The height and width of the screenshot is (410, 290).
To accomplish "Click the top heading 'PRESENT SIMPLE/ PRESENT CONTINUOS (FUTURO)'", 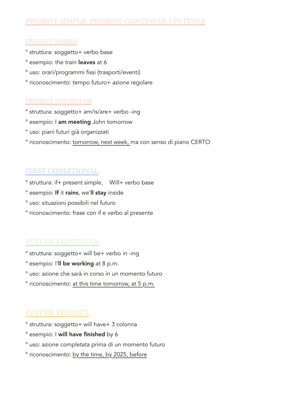I will pos(115,21).
